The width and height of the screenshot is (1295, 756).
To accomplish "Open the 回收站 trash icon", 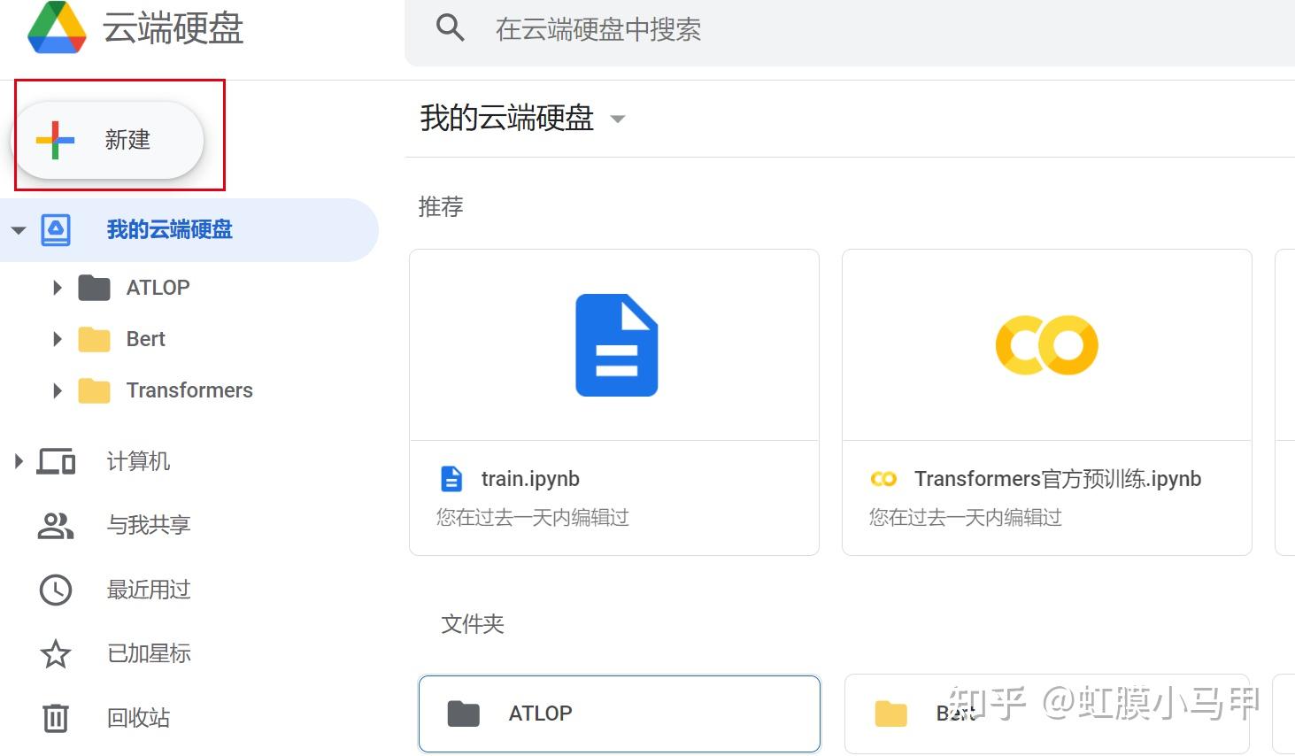I will 56,718.
